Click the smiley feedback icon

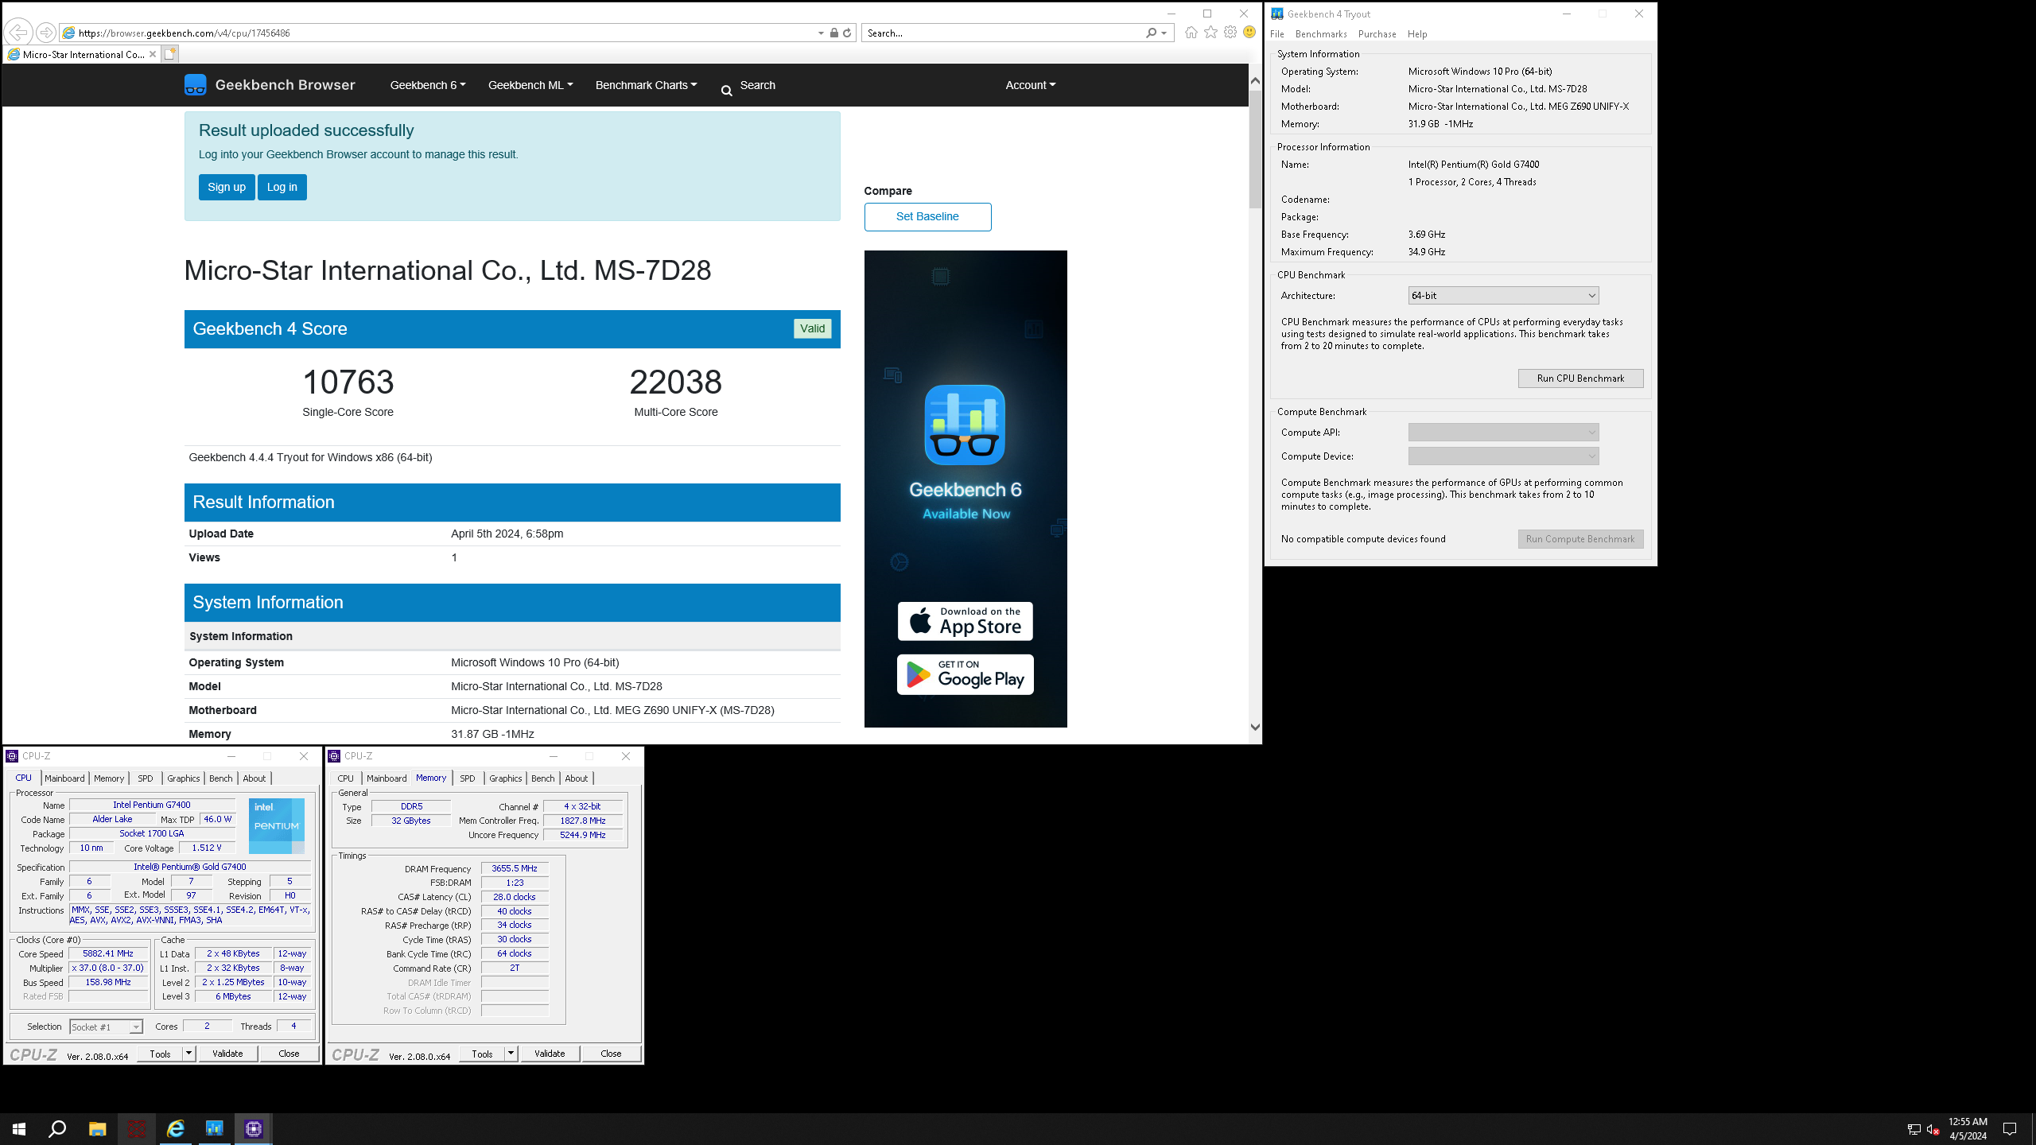pyautogui.click(x=1249, y=33)
